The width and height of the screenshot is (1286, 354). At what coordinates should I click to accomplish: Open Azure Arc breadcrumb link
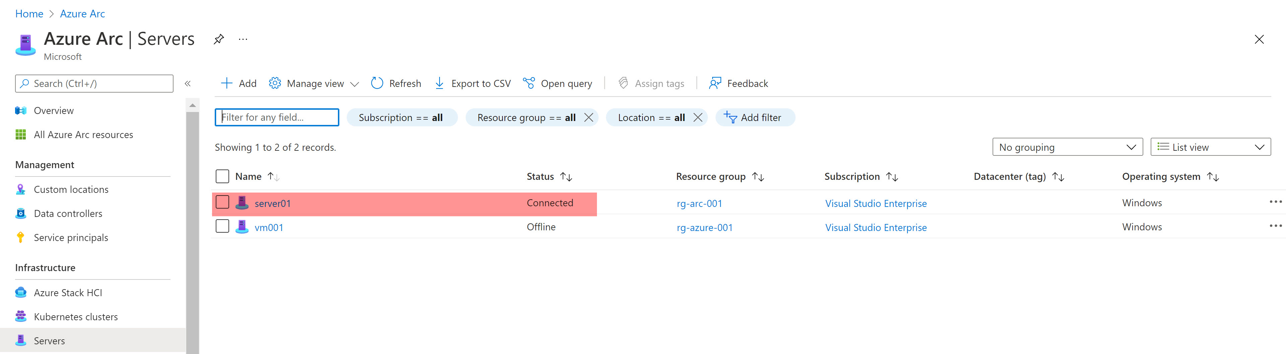coord(82,13)
